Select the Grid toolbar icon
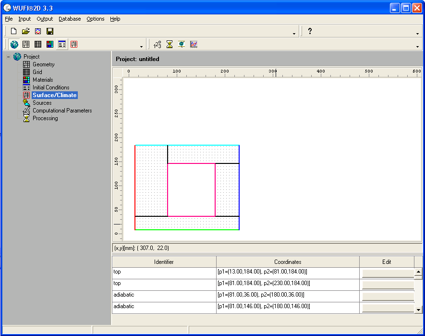This screenshot has width=425, height=336. point(38,44)
